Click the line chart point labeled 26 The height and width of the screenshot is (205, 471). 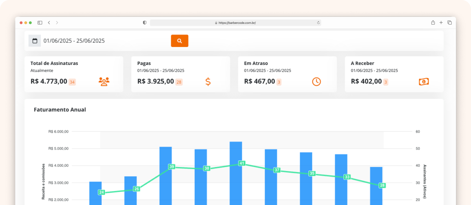tap(136, 189)
